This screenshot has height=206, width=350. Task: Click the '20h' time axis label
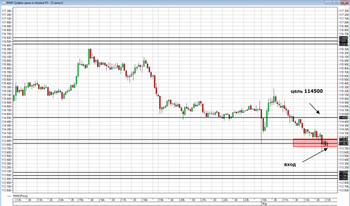point(182,200)
